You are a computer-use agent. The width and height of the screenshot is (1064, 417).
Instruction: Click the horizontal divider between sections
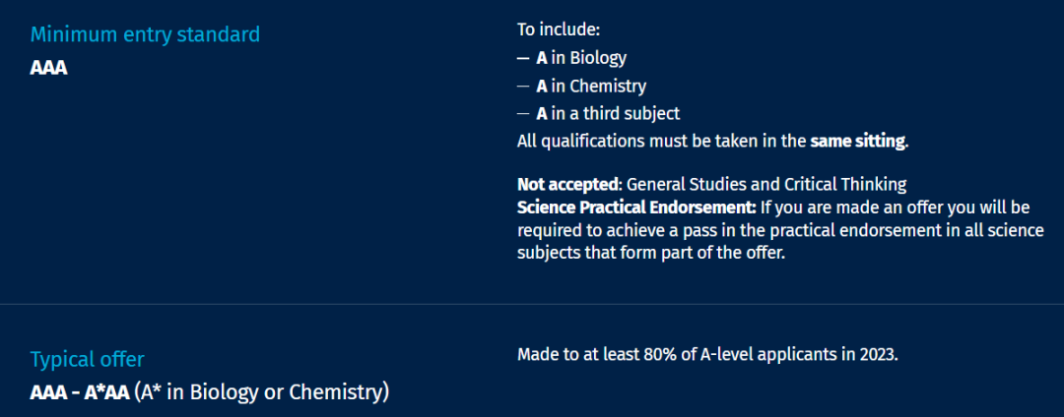click(x=532, y=305)
